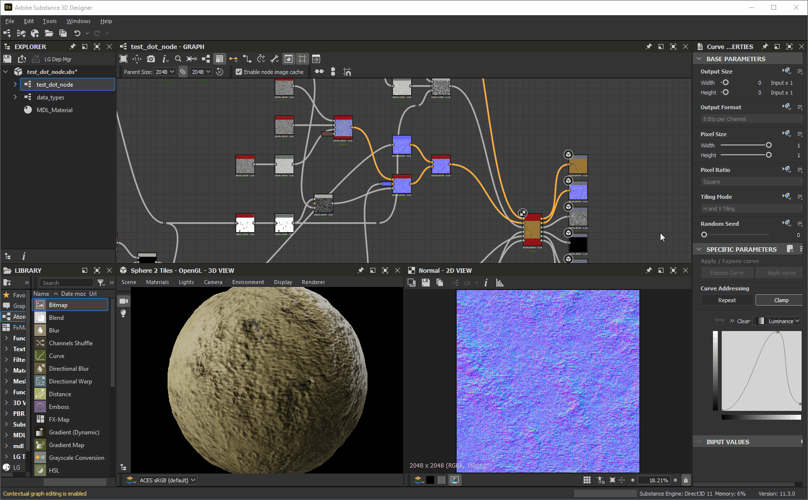Open the Tools menu in the menu bar
This screenshot has width=808, height=500.
tap(49, 21)
